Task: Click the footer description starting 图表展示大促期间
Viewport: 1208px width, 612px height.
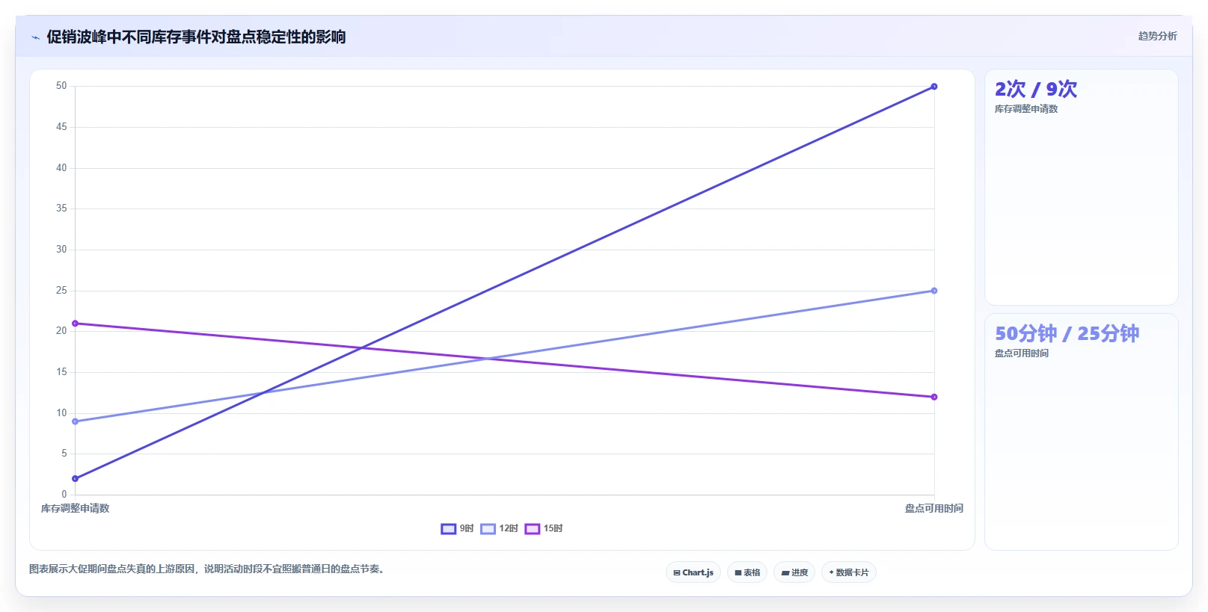Action: pyautogui.click(x=208, y=569)
